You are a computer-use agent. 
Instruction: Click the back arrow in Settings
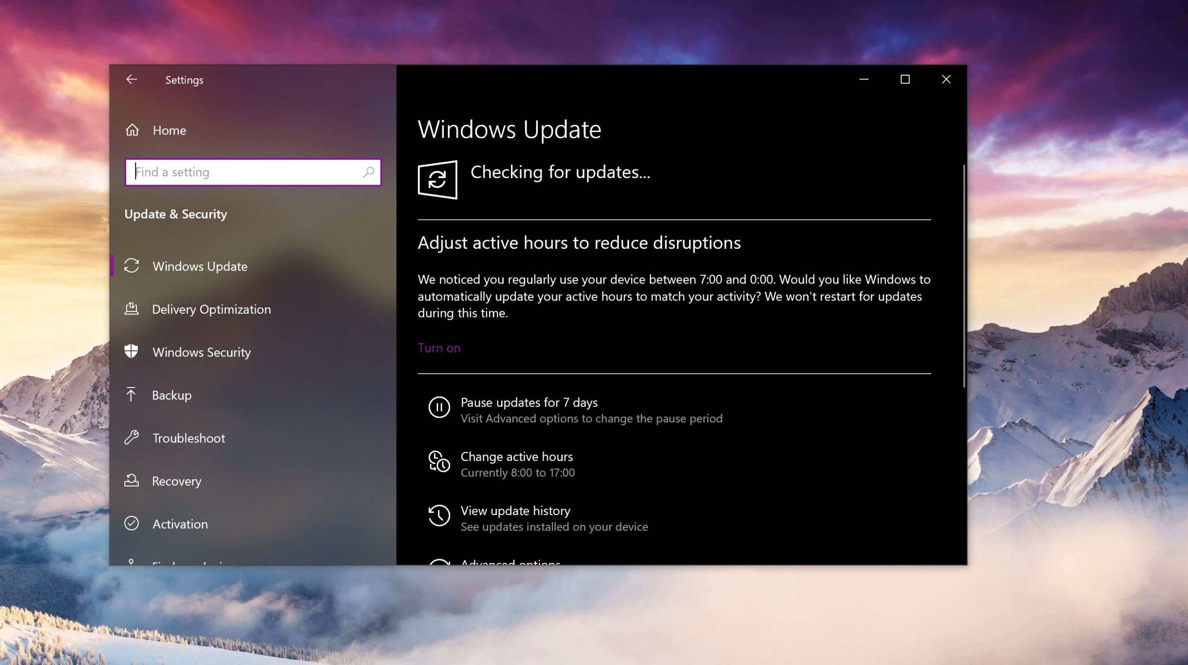click(131, 79)
